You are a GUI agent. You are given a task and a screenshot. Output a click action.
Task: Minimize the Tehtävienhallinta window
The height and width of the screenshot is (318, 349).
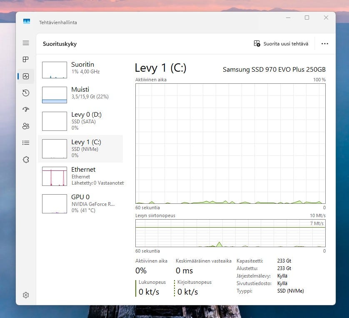(x=288, y=18)
